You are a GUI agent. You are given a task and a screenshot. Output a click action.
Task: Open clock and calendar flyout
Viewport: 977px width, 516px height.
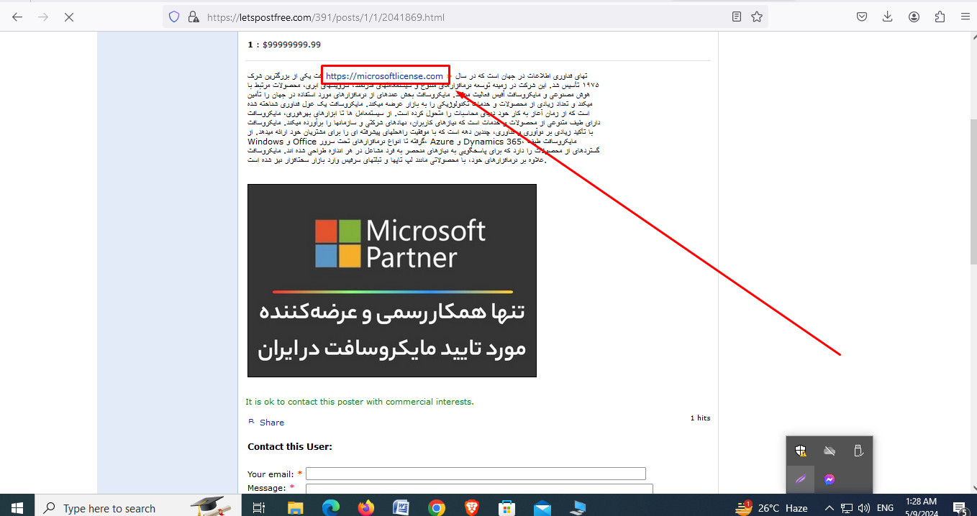pos(922,507)
